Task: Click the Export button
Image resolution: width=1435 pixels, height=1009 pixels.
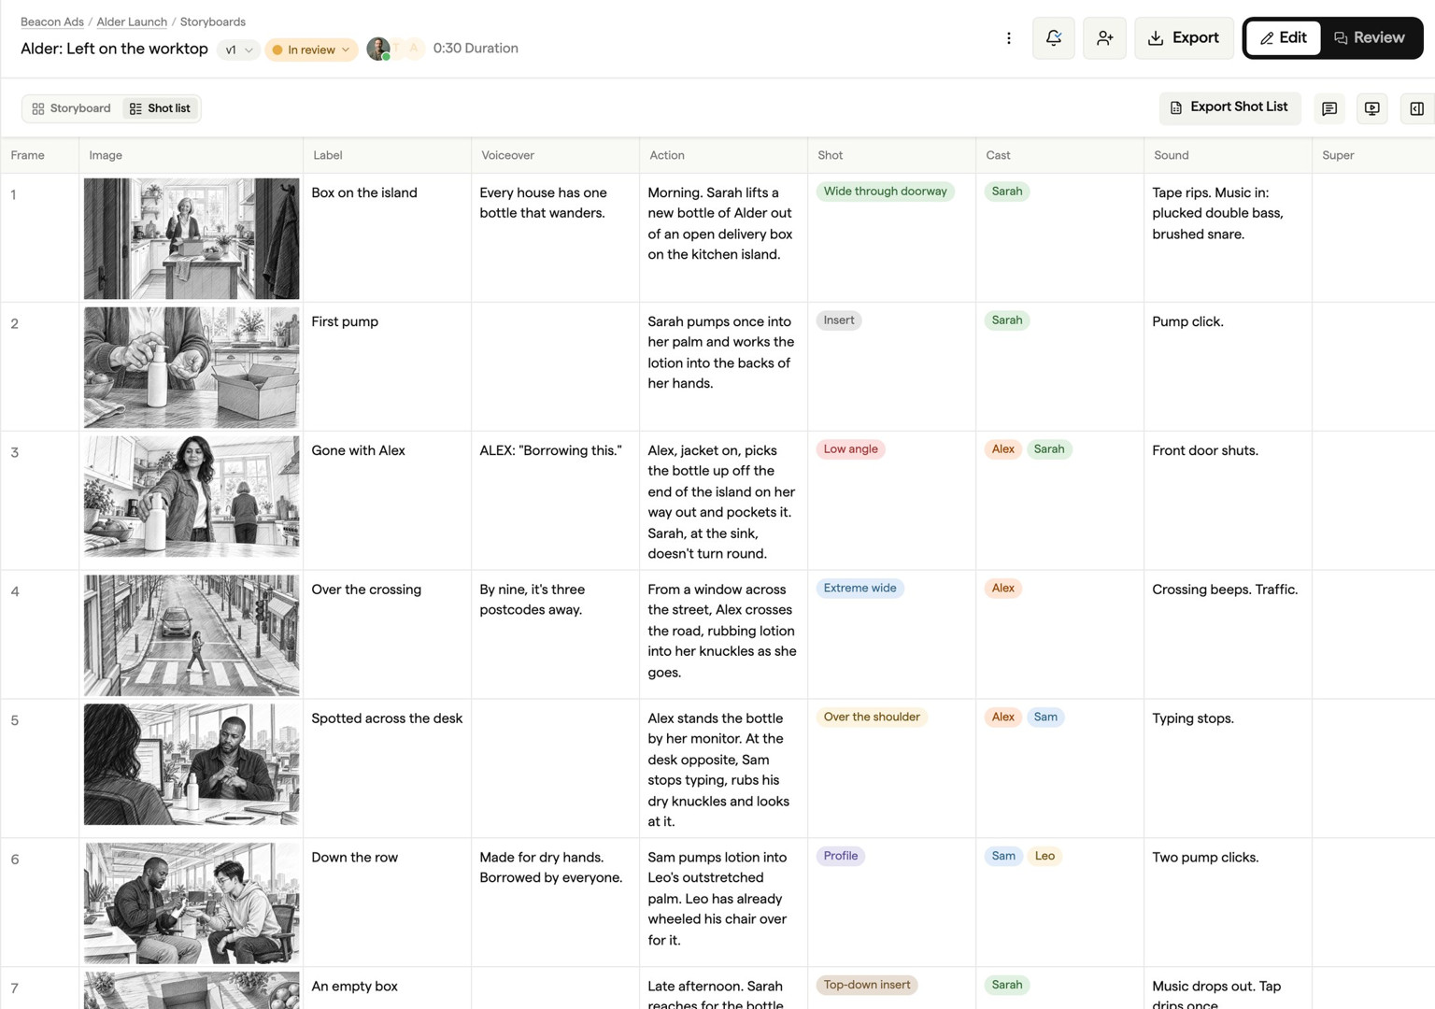Action: [1184, 38]
